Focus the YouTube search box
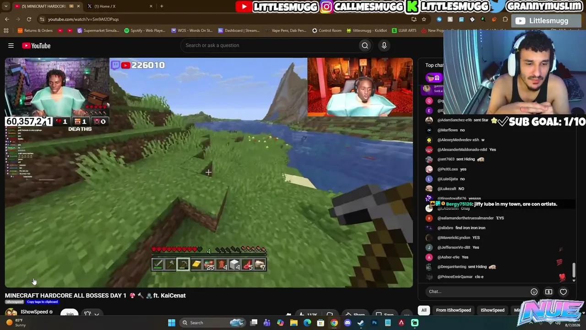Image resolution: width=586 pixels, height=330 pixels. pos(270,45)
